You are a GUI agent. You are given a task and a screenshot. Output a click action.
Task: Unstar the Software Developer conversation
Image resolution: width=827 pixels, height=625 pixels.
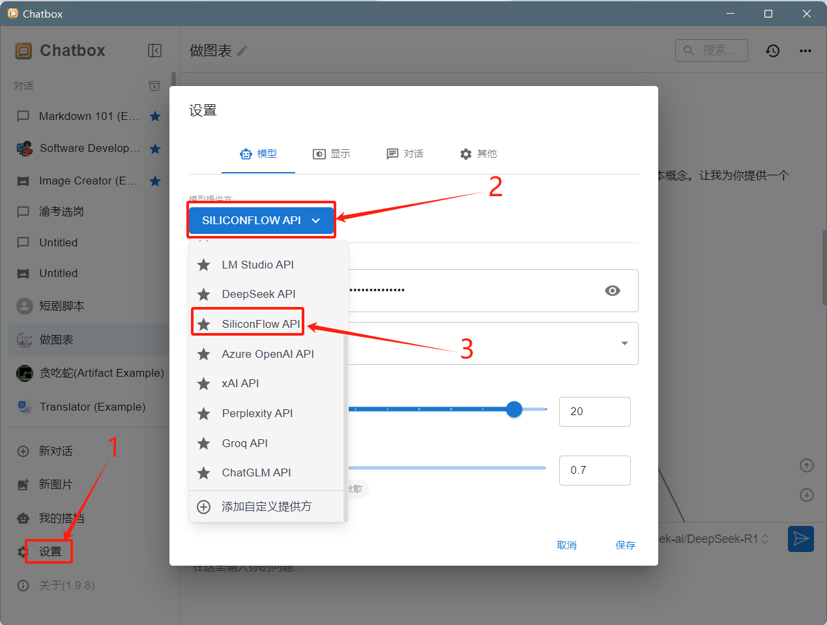pyautogui.click(x=155, y=149)
